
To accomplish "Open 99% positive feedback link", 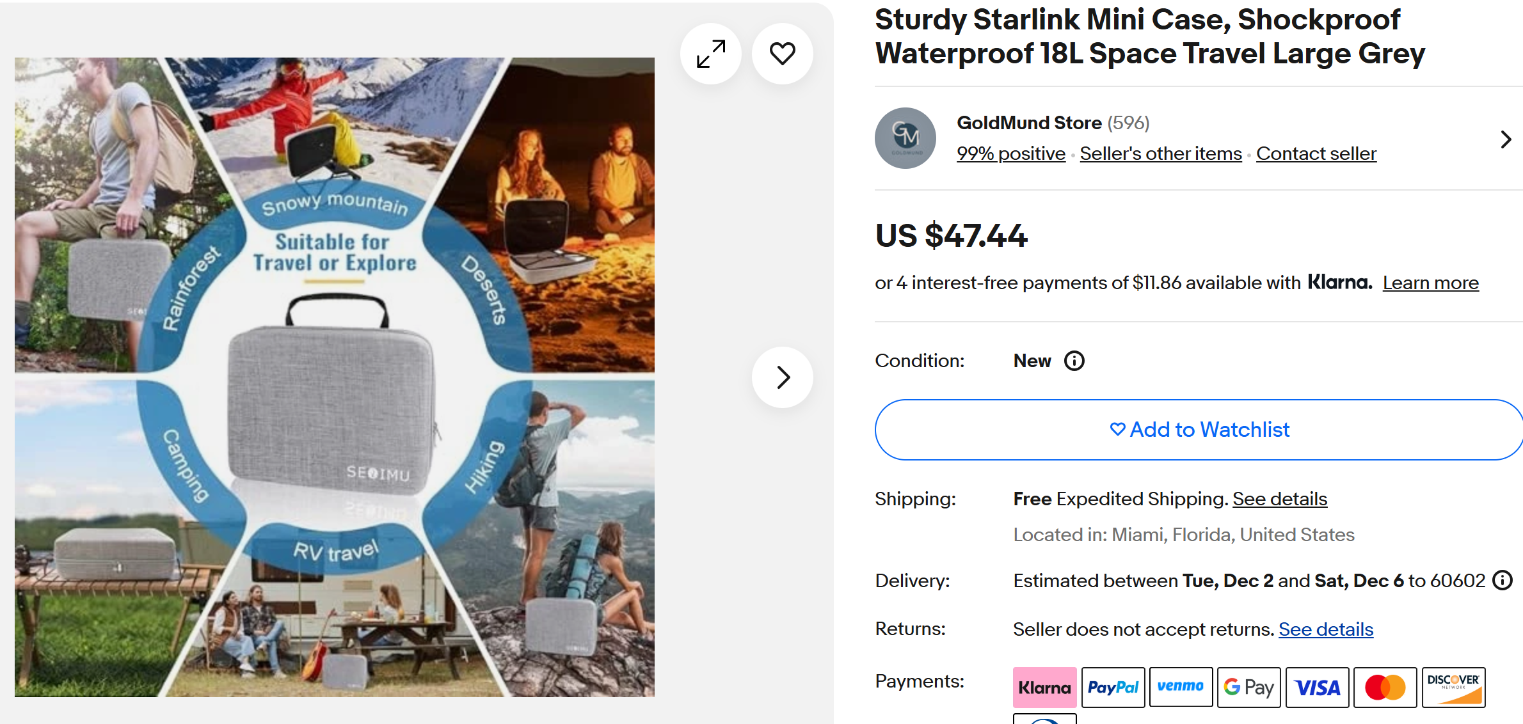I will pos(1010,154).
